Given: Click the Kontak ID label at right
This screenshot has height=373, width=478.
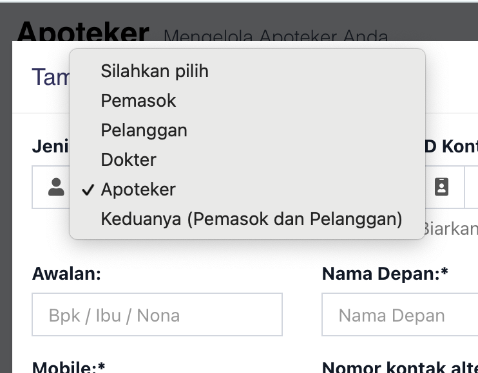Looking at the screenshot, I should pos(451,147).
